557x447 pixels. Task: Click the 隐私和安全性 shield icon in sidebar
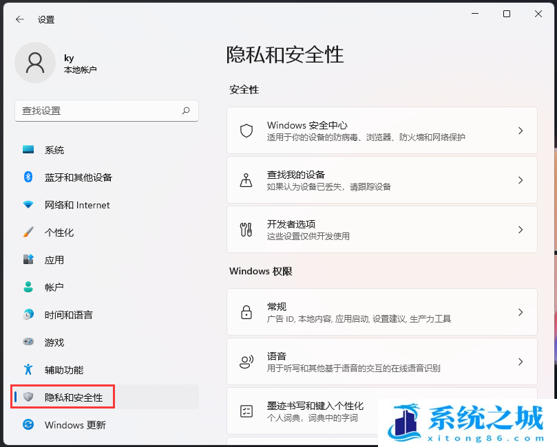coord(28,397)
